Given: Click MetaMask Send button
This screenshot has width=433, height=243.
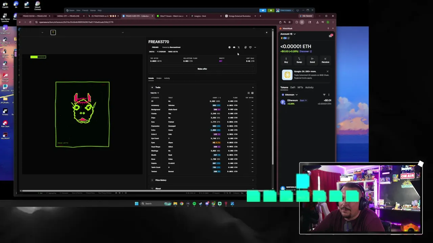Looking at the screenshot, I should [x=312, y=60].
